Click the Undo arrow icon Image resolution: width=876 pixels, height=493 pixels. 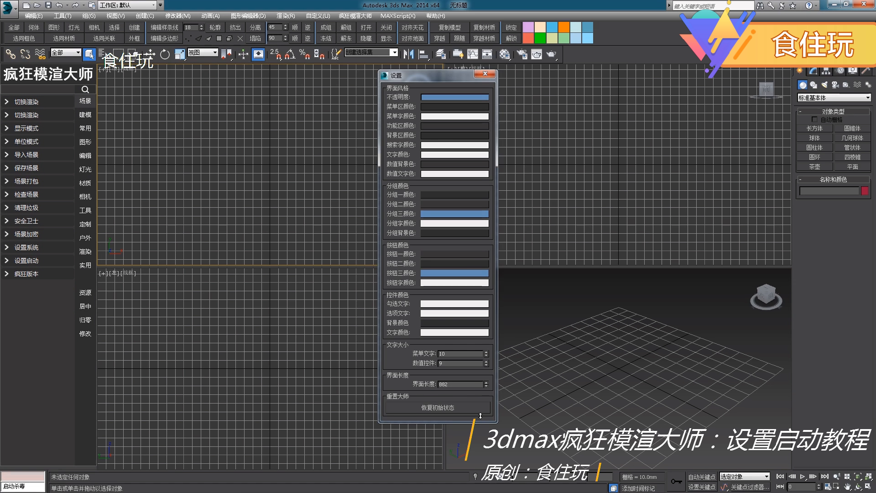[59, 5]
